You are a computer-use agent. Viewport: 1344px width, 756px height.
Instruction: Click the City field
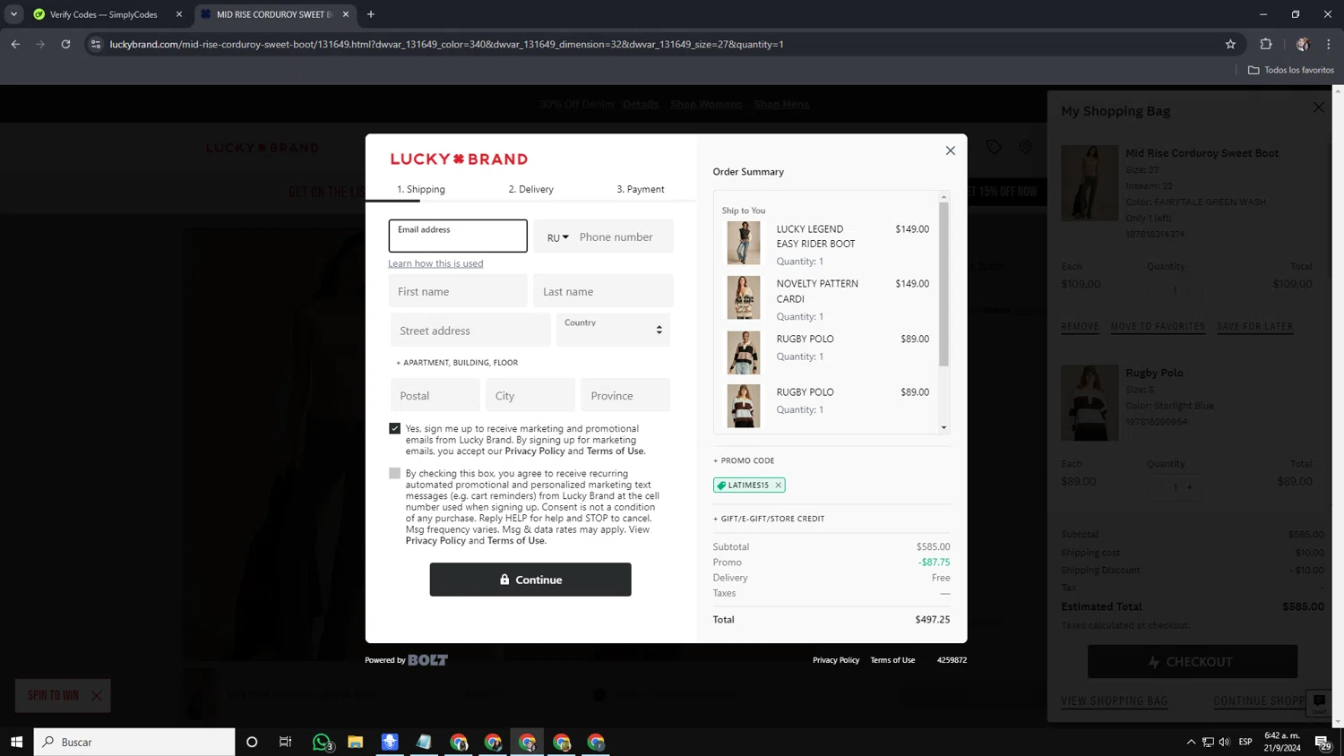(x=530, y=395)
